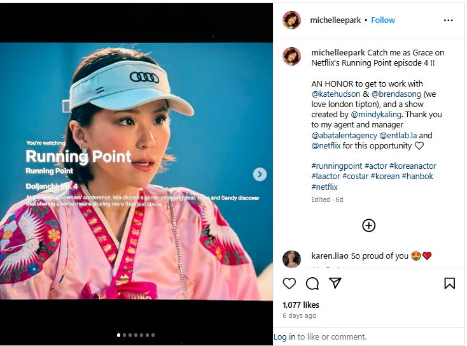Image resolution: width=467 pixels, height=346 pixels.
Task: Open michelleepark username in the caption
Action: click(338, 52)
